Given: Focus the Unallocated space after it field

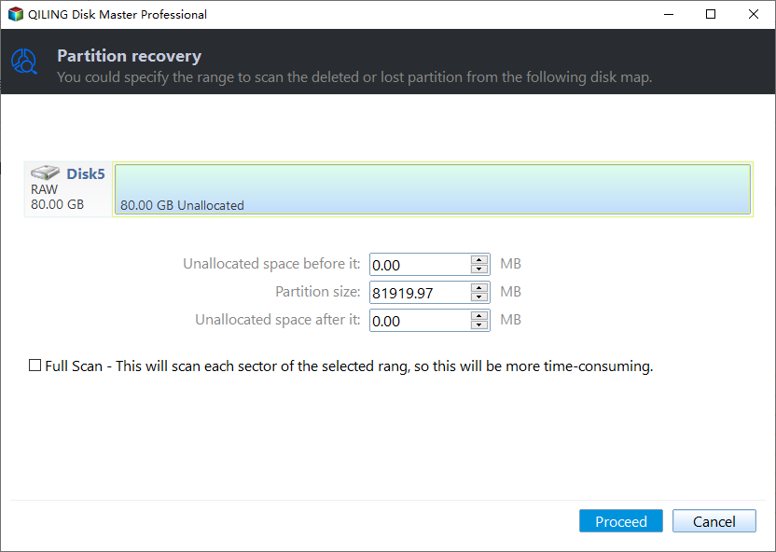Looking at the screenshot, I should tap(420, 321).
